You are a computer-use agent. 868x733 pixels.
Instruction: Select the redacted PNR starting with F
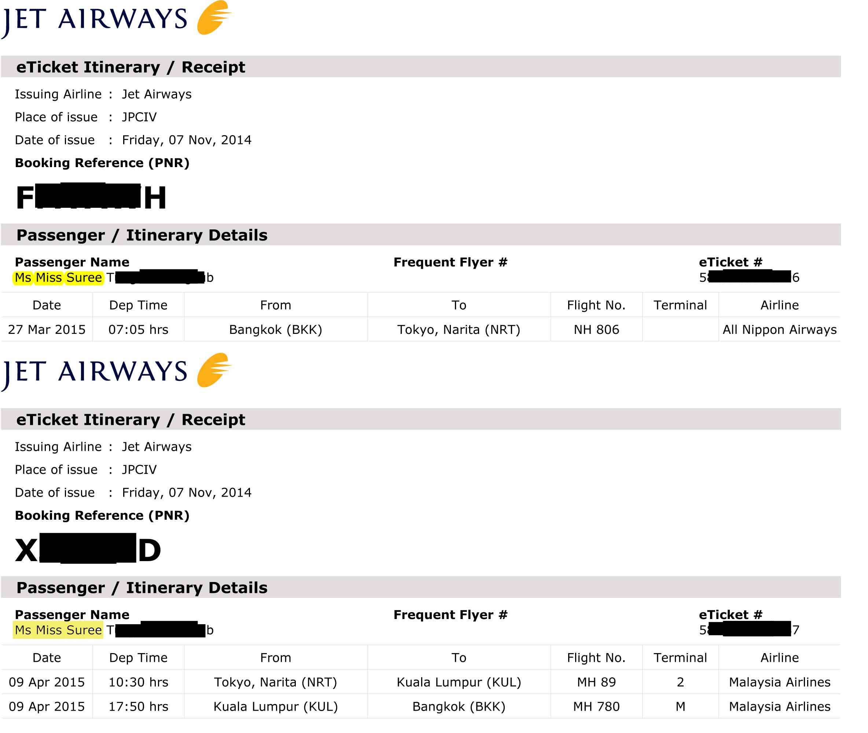pyautogui.click(x=91, y=196)
